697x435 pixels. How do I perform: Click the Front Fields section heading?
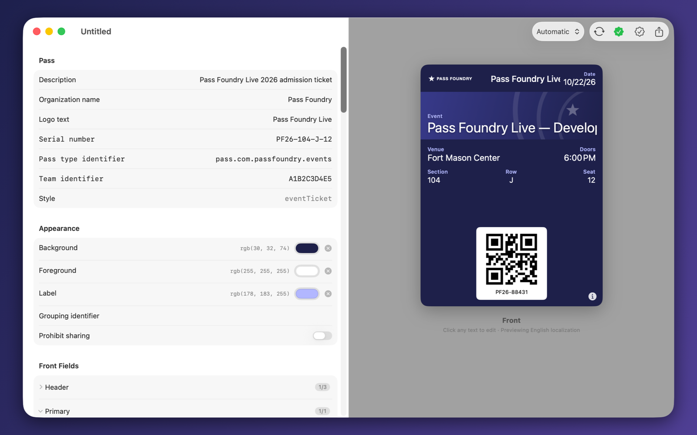(59, 366)
